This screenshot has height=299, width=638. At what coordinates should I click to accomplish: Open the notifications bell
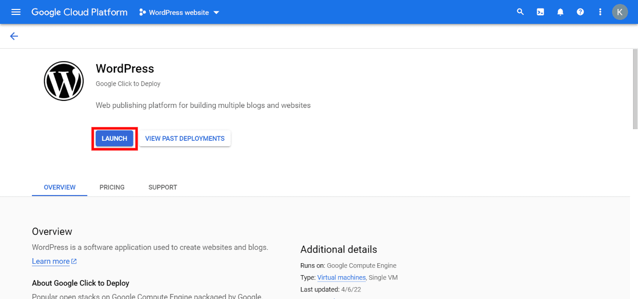560,12
